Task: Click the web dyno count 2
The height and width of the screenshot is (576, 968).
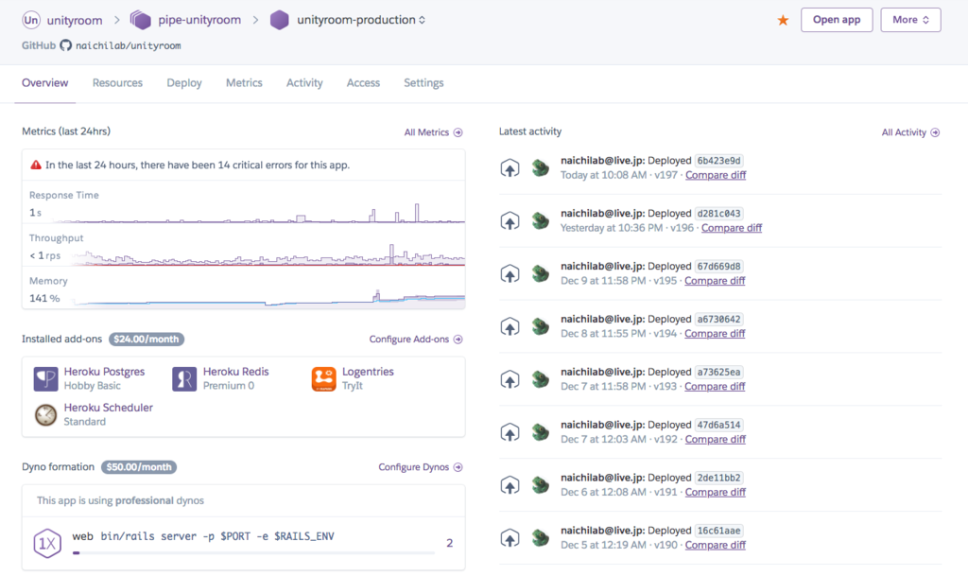Action: click(x=449, y=543)
